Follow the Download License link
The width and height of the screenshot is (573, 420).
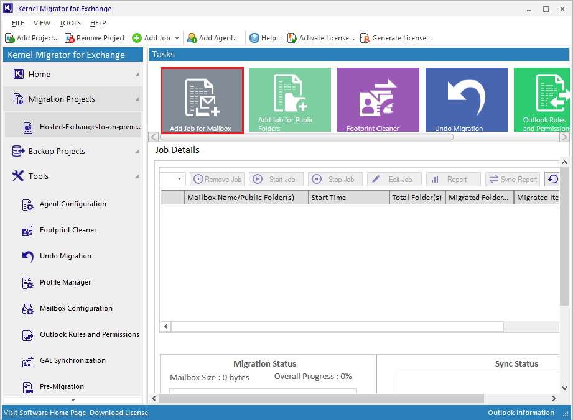pyautogui.click(x=119, y=413)
